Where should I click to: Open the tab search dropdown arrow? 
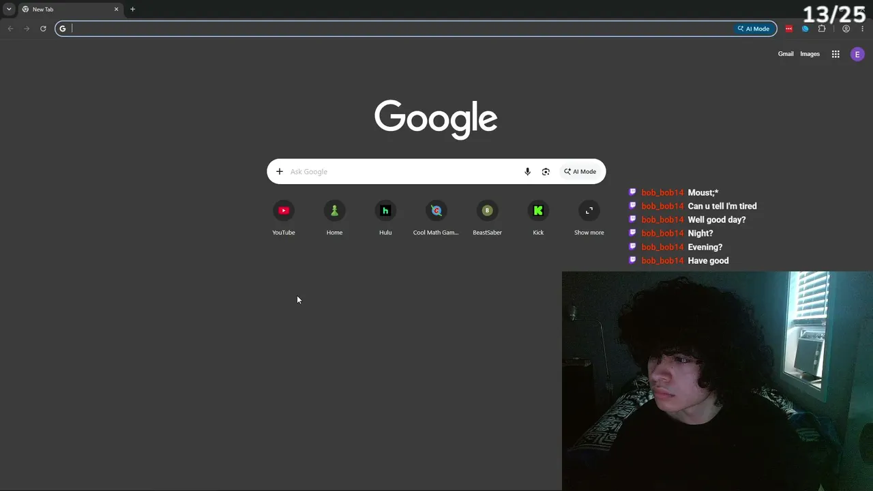pyautogui.click(x=9, y=9)
